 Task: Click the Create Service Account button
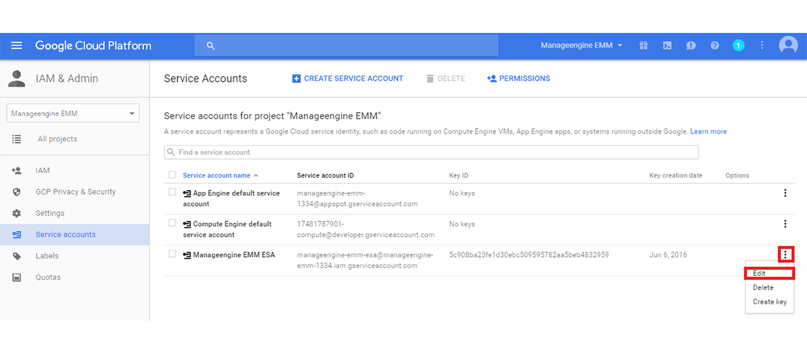(348, 79)
